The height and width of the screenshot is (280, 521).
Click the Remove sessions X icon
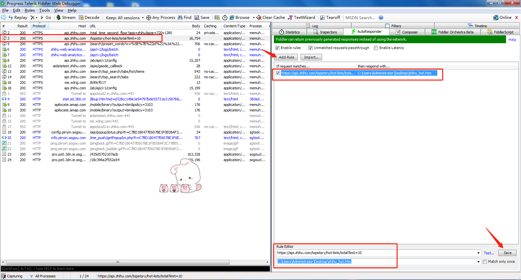coord(32,18)
